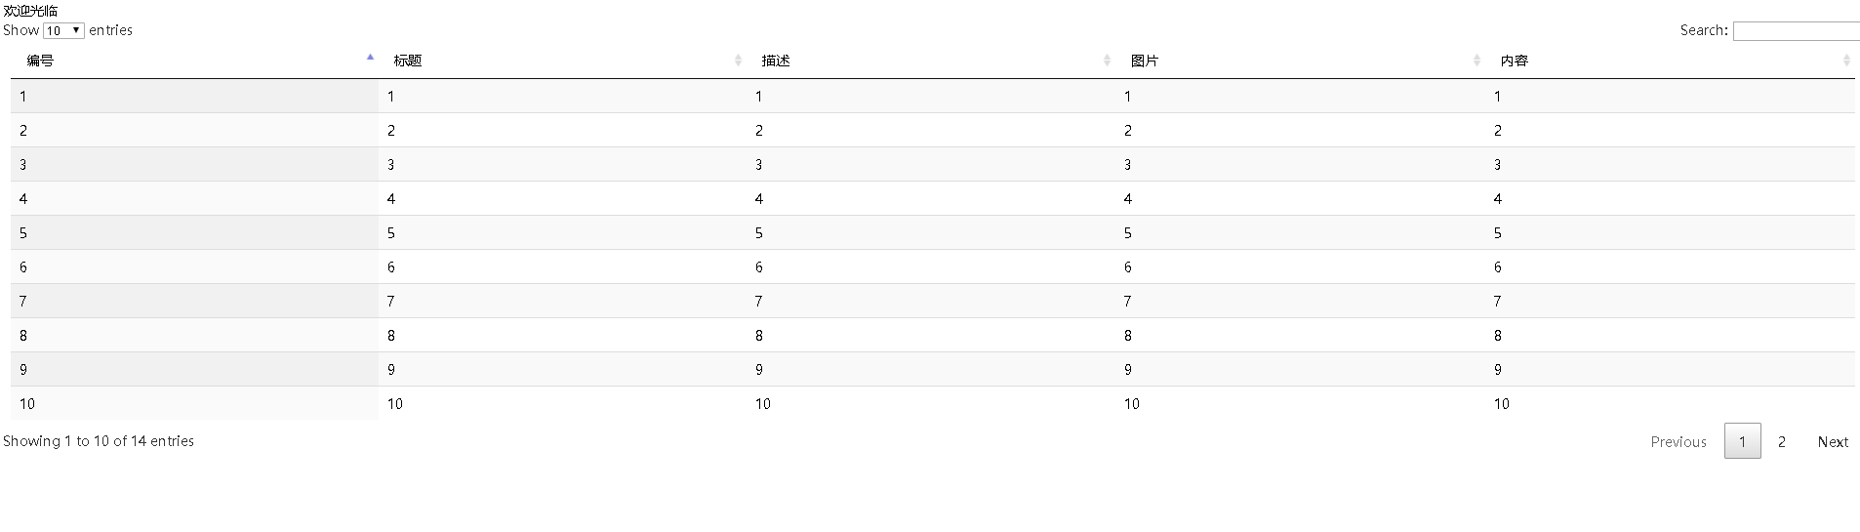Click sort arrows on 内容 column
1860x532 pixels.
[1846, 61]
